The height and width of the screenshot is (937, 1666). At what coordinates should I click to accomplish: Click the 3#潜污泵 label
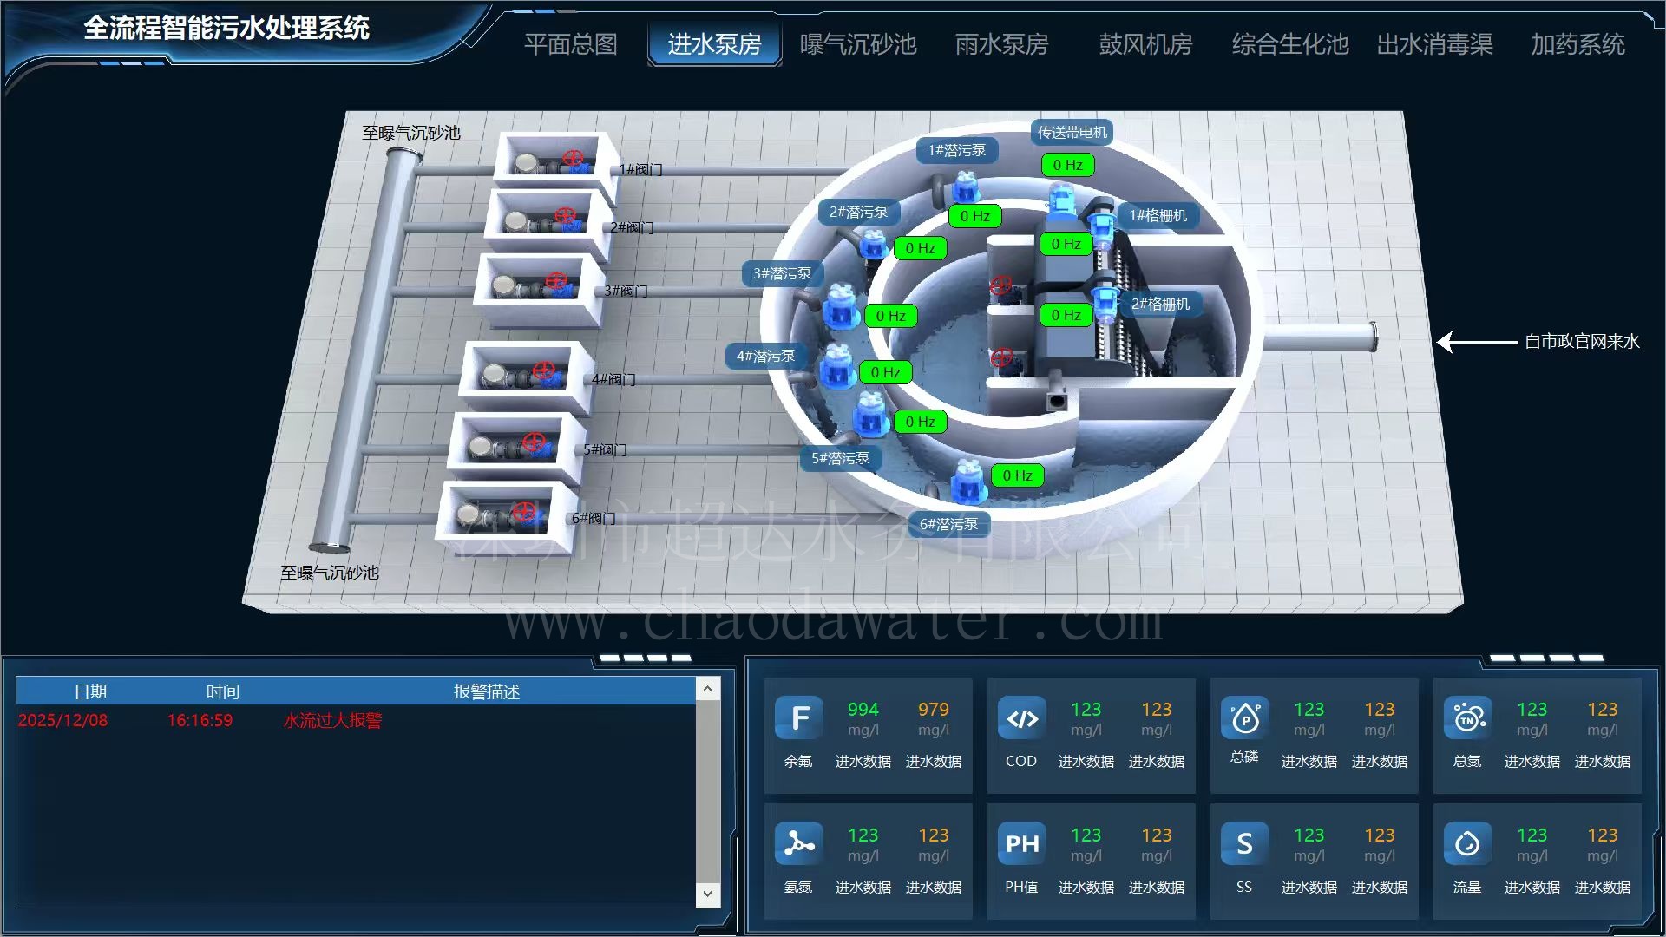782,273
